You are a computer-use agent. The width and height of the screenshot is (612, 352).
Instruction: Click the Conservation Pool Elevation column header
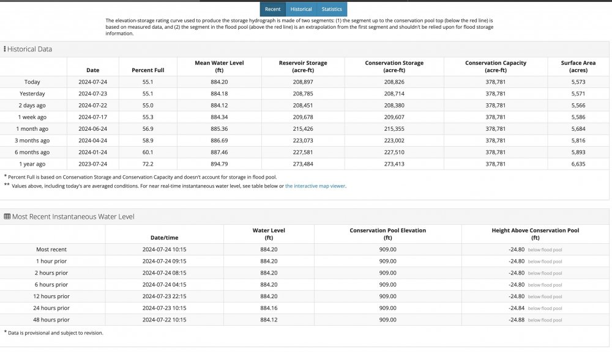tap(387, 234)
